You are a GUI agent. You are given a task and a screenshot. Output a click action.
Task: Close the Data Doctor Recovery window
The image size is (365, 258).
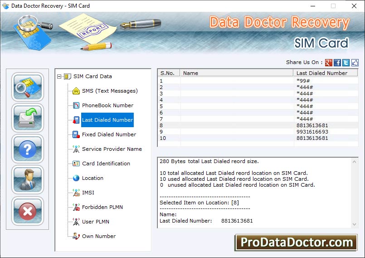coord(354,6)
